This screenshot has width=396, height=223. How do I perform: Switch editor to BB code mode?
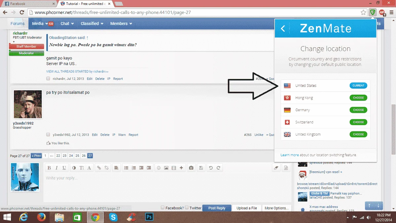(286, 168)
